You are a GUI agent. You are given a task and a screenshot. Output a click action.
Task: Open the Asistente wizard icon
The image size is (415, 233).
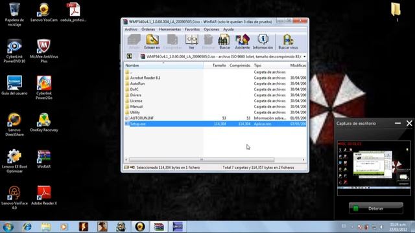242,41
